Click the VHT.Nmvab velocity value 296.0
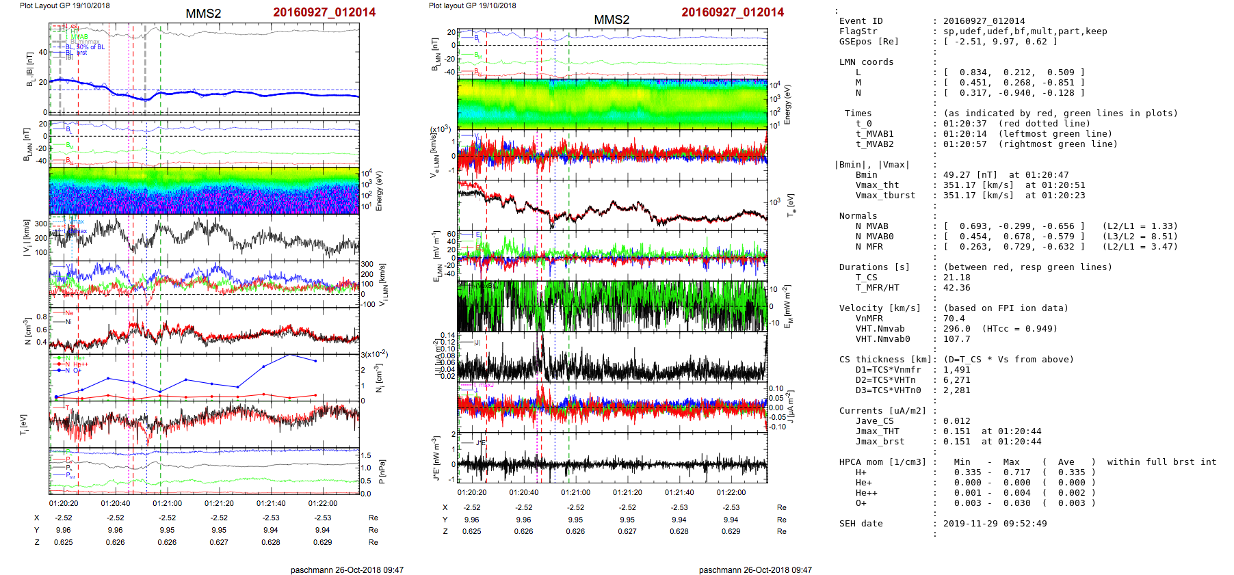Image resolution: width=1234 pixels, height=575 pixels. click(x=956, y=329)
